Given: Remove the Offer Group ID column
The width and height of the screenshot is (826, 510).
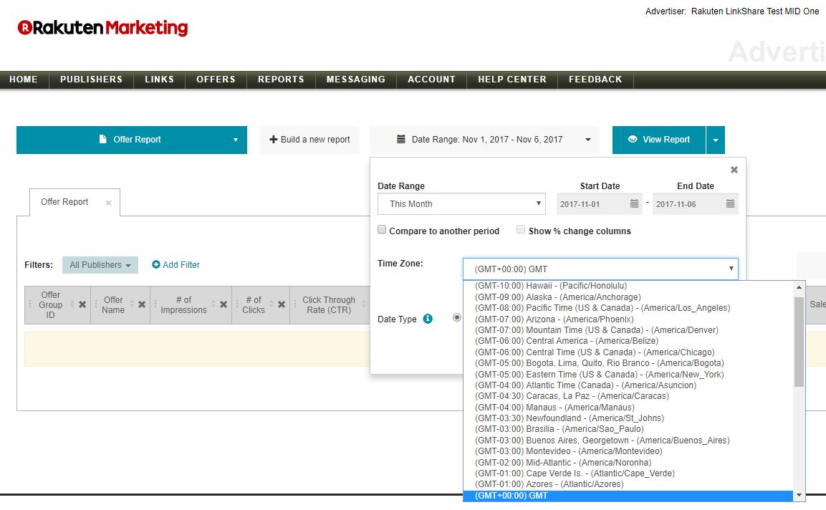Looking at the screenshot, I should [x=82, y=304].
